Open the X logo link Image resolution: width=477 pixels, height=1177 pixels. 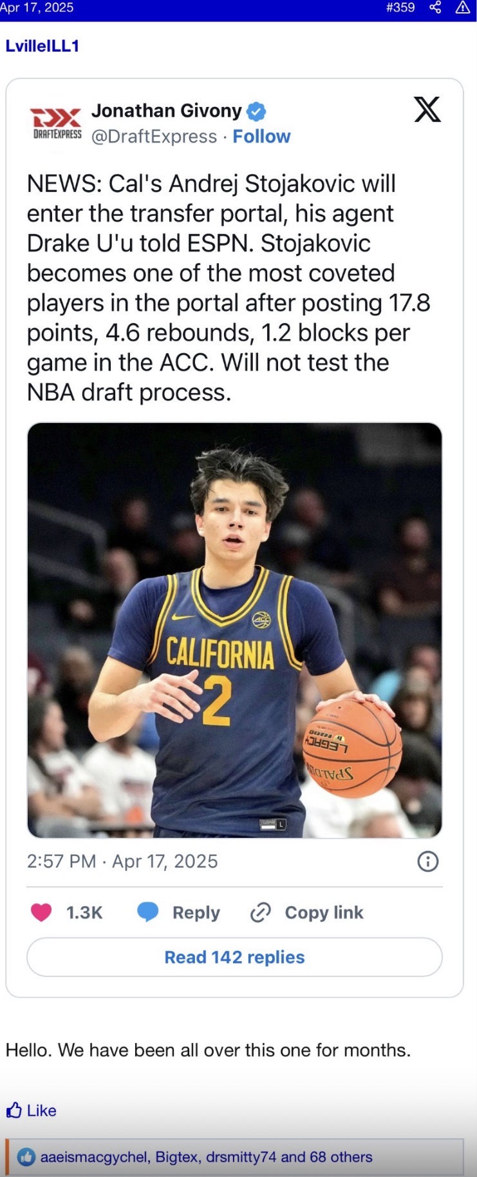pyautogui.click(x=427, y=110)
